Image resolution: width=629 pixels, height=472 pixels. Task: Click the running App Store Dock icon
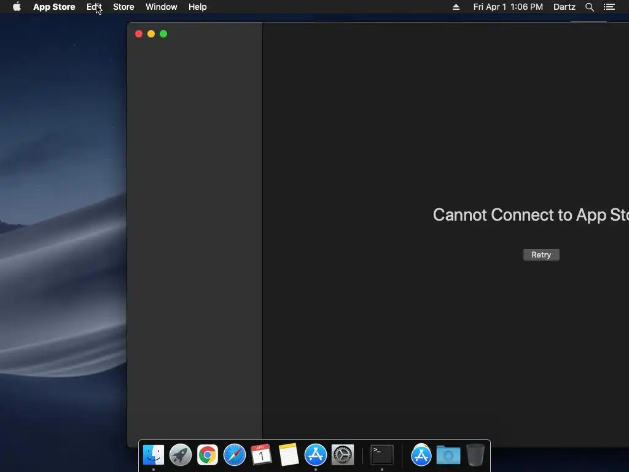click(x=316, y=455)
